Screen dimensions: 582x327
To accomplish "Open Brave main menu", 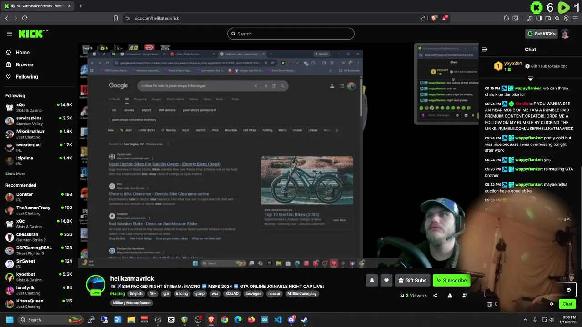I will pos(575,18).
